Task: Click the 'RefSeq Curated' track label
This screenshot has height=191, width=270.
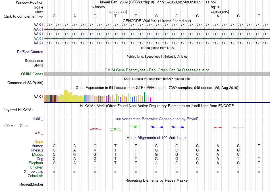Action: pos(30,52)
